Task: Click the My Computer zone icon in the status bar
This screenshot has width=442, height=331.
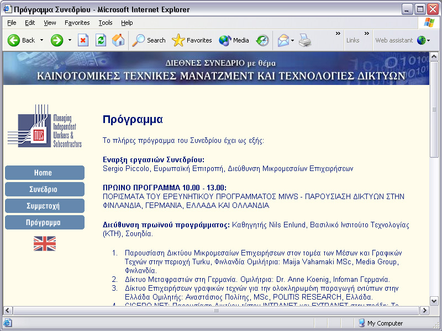Action: pyautogui.click(x=361, y=323)
